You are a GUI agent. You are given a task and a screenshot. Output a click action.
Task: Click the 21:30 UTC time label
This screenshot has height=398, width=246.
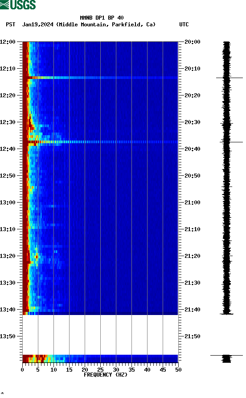193,283
